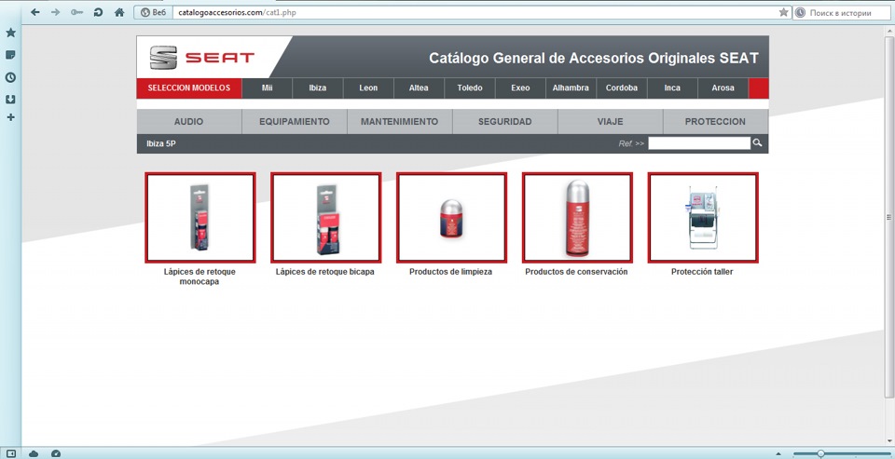
Task: Open the MANTENIMIENTO category
Action: [x=400, y=121]
